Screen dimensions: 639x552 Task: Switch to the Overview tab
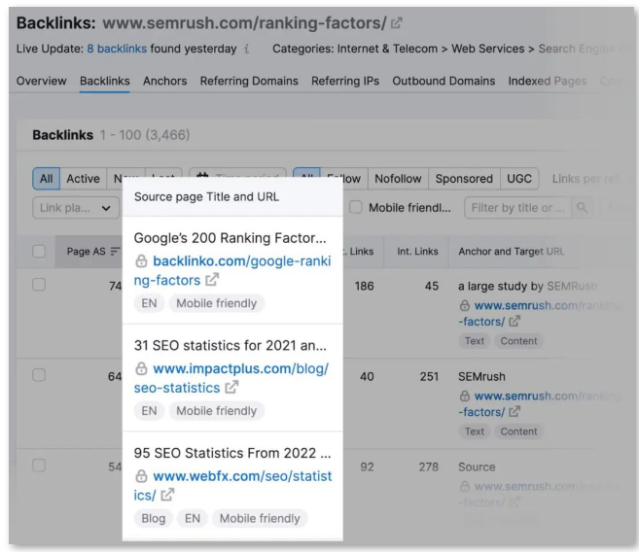[41, 81]
